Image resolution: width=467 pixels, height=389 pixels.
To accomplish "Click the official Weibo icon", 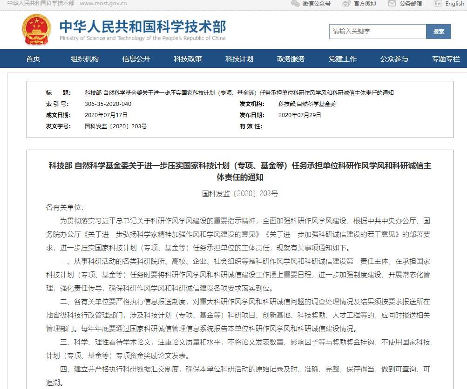I will tap(346, 4).
